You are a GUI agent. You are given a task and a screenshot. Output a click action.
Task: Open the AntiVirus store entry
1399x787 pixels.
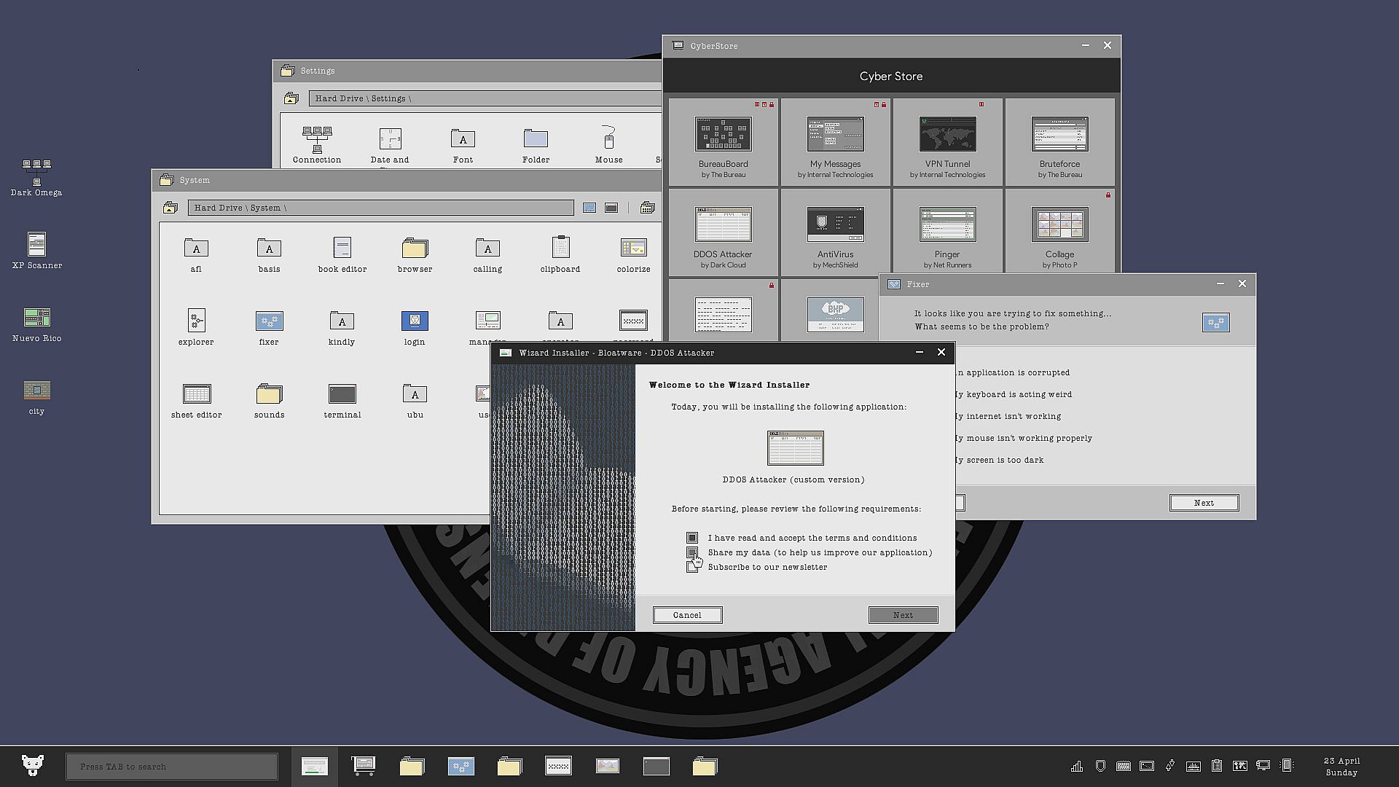click(835, 233)
